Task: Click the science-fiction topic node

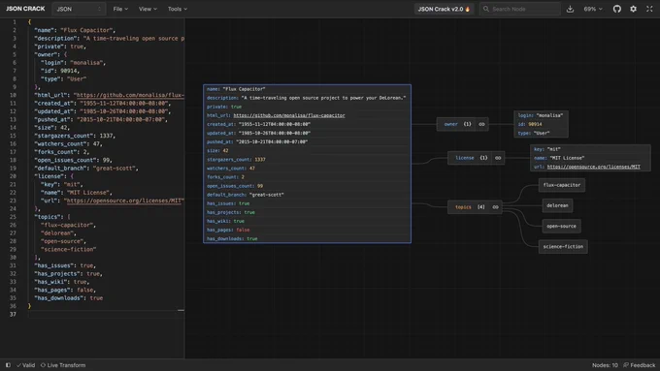Action: [563, 247]
